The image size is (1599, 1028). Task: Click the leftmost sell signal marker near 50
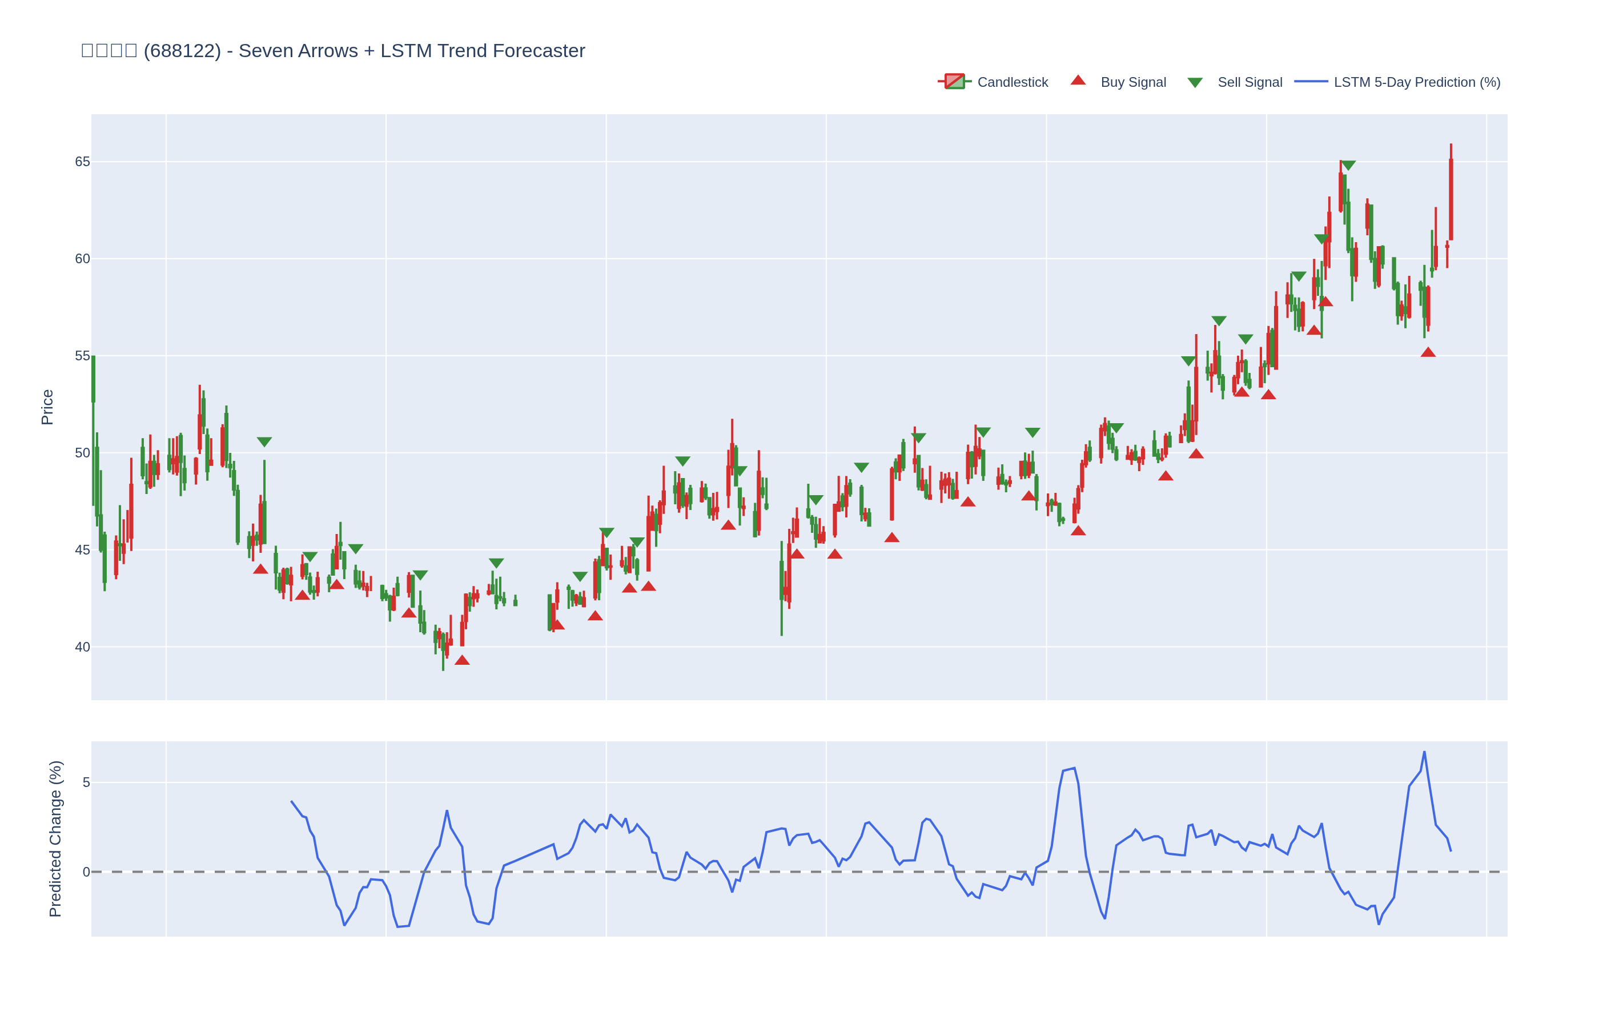click(264, 442)
